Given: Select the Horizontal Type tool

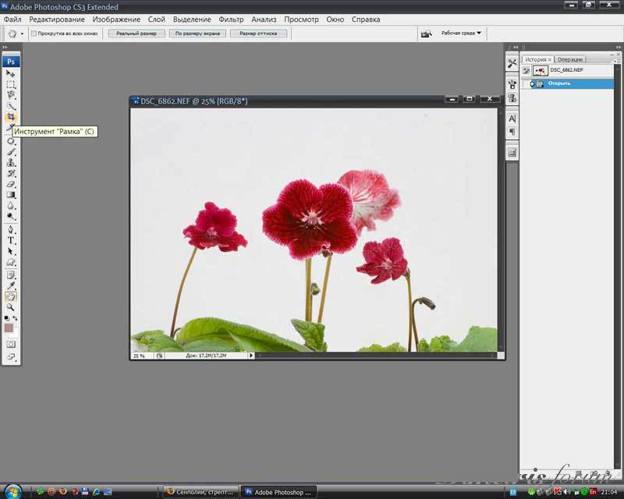Looking at the screenshot, I should (x=11, y=241).
